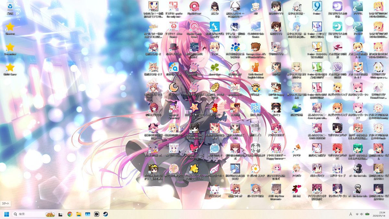Select the 初恋1/1 shortcut icon
389x219 pixels.
point(256,129)
